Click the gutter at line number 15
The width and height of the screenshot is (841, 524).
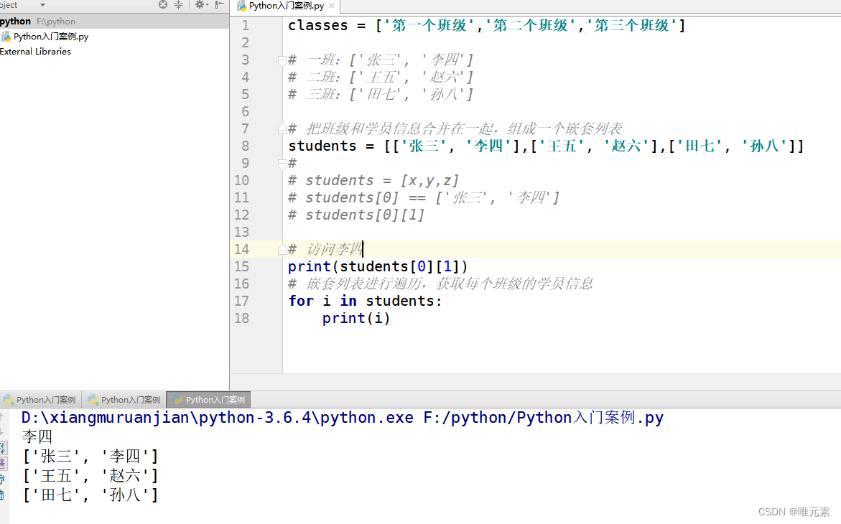coord(241,266)
